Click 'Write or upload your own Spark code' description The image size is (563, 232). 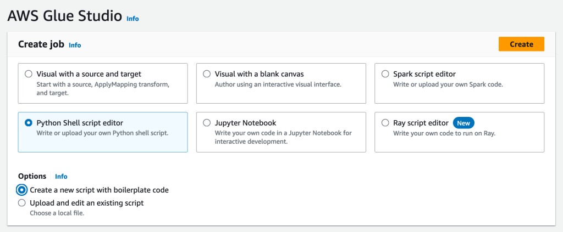448,84
